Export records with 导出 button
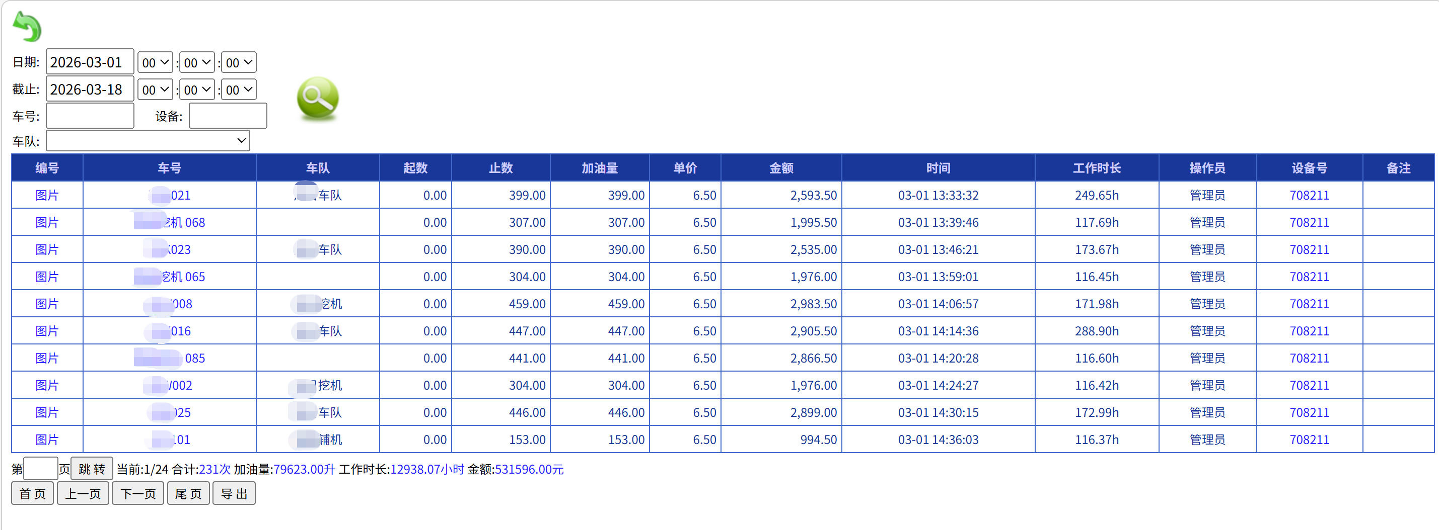Screen dimensions: 1439x530 [234, 494]
